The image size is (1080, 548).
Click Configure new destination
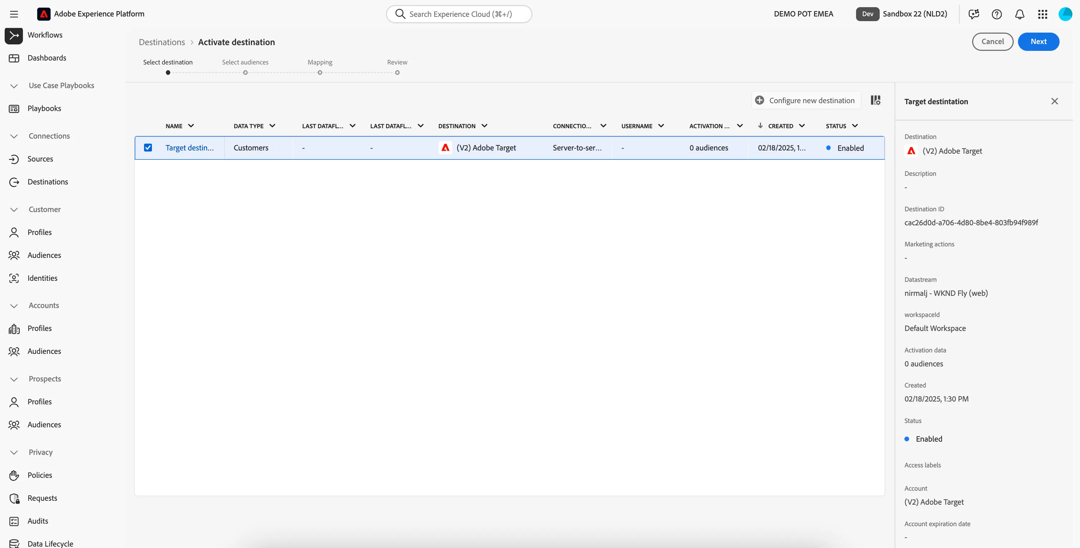tap(806, 101)
